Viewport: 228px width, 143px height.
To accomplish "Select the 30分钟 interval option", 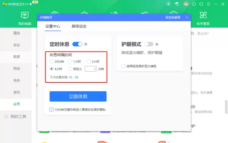I will (51, 61).
